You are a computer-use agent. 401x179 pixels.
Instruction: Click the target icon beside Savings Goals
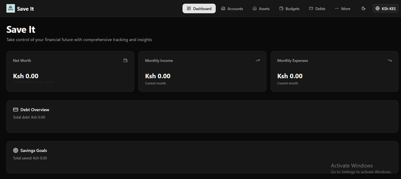tap(15, 151)
